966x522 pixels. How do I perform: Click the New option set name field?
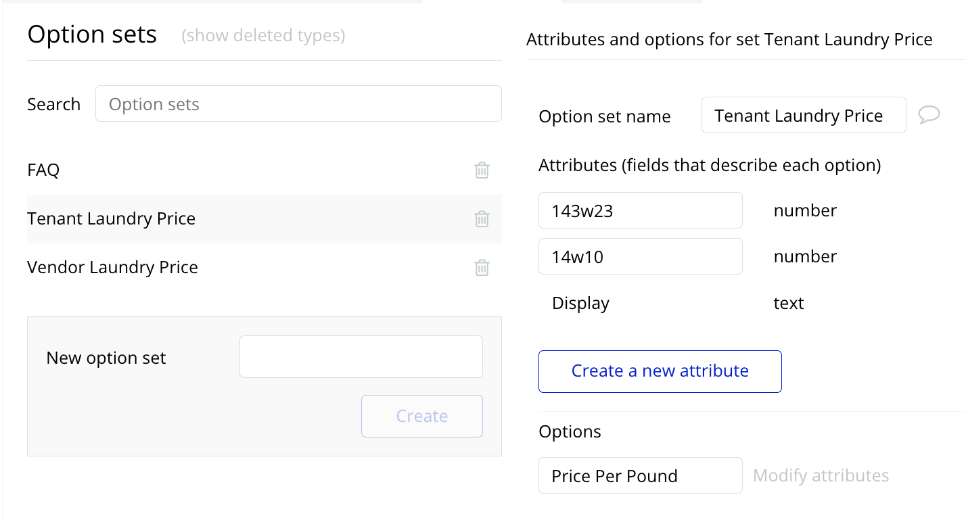361,357
